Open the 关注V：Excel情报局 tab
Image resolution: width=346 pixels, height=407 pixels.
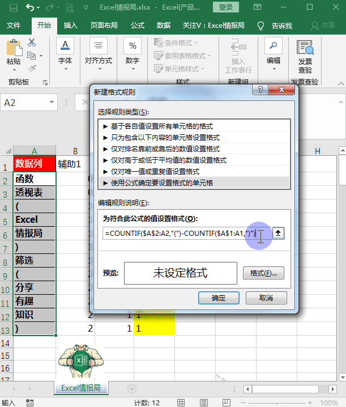point(213,26)
